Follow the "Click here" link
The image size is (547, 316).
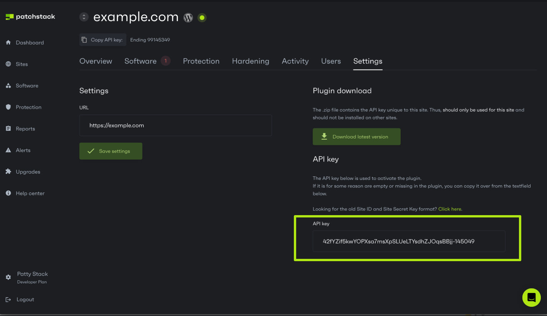point(450,209)
